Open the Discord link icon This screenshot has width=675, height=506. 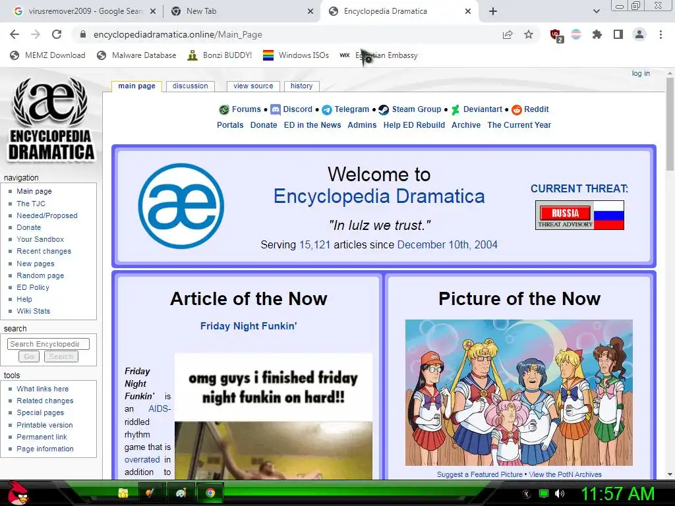[x=276, y=110]
